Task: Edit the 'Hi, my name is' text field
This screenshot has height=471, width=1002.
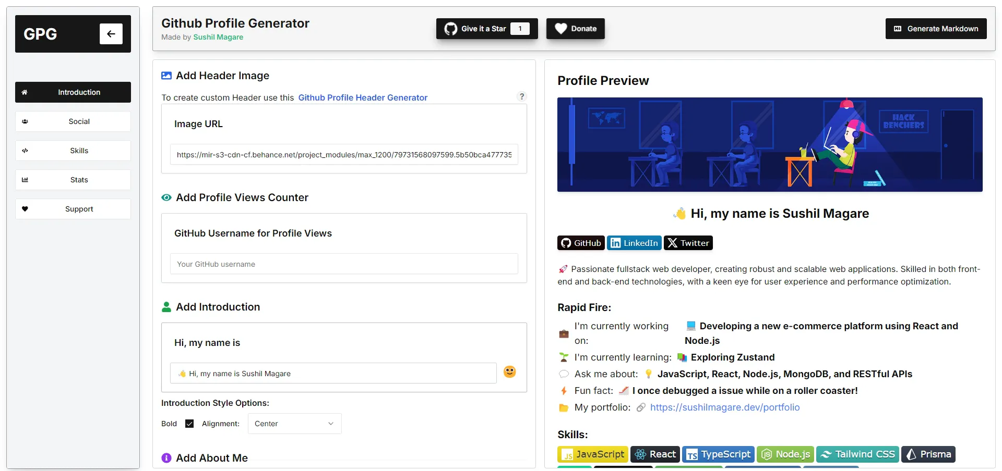Action: tap(333, 374)
